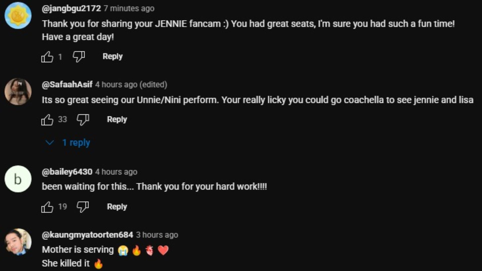Click @SafaahAsif's profile picture
Viewport: 482px width, 271px height.
(x=18, y=92)
